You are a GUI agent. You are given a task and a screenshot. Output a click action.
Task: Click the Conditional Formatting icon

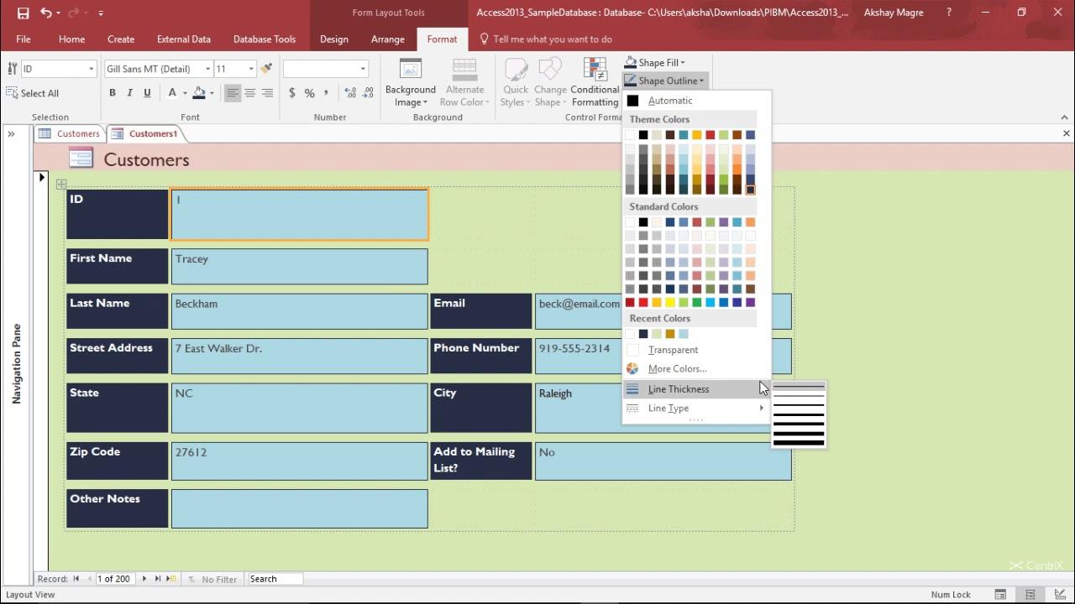(x=595, y=70)
